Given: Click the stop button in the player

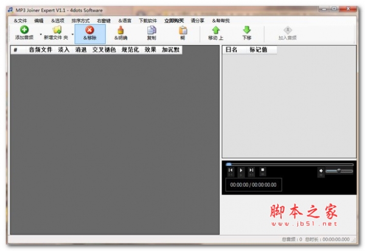Looking at the screenshot, I should click(263, 171).
